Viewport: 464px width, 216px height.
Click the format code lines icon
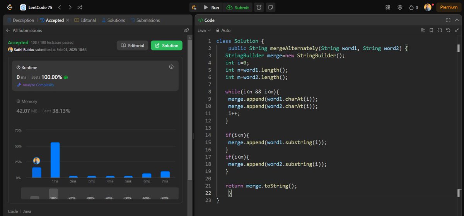point(423,30)
